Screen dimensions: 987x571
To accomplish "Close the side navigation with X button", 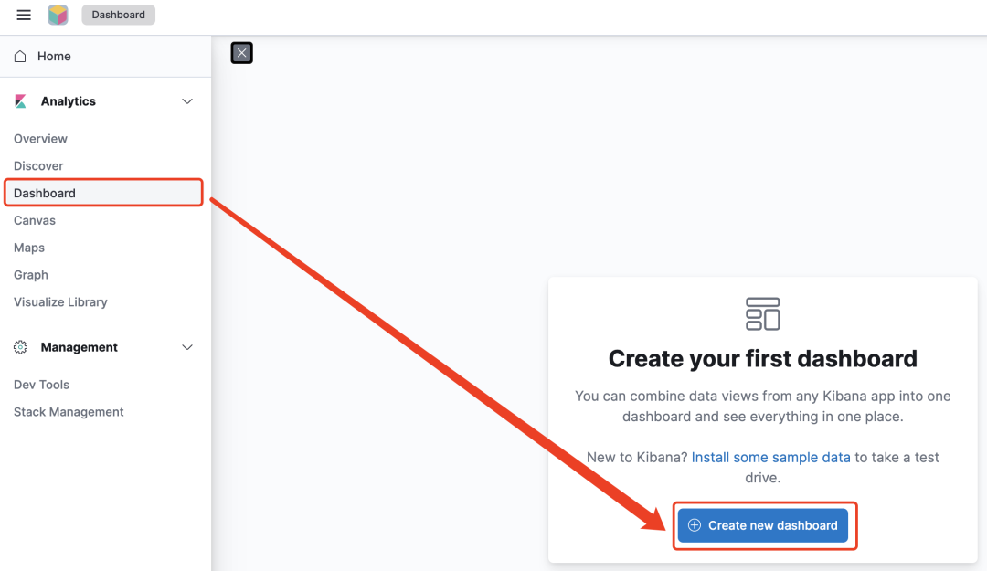I will tap(241, 53).
